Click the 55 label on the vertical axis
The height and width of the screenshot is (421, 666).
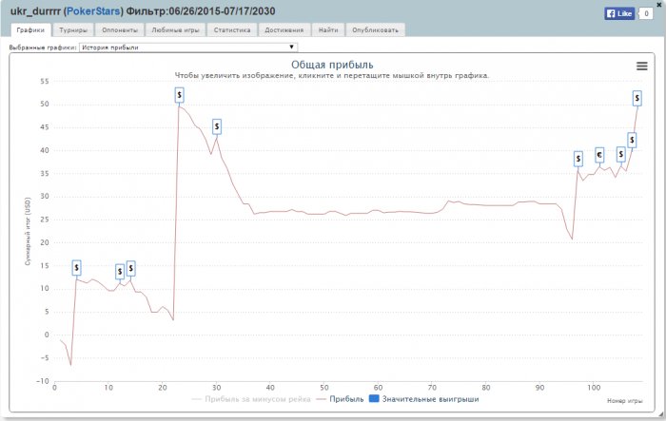(45, 81)
